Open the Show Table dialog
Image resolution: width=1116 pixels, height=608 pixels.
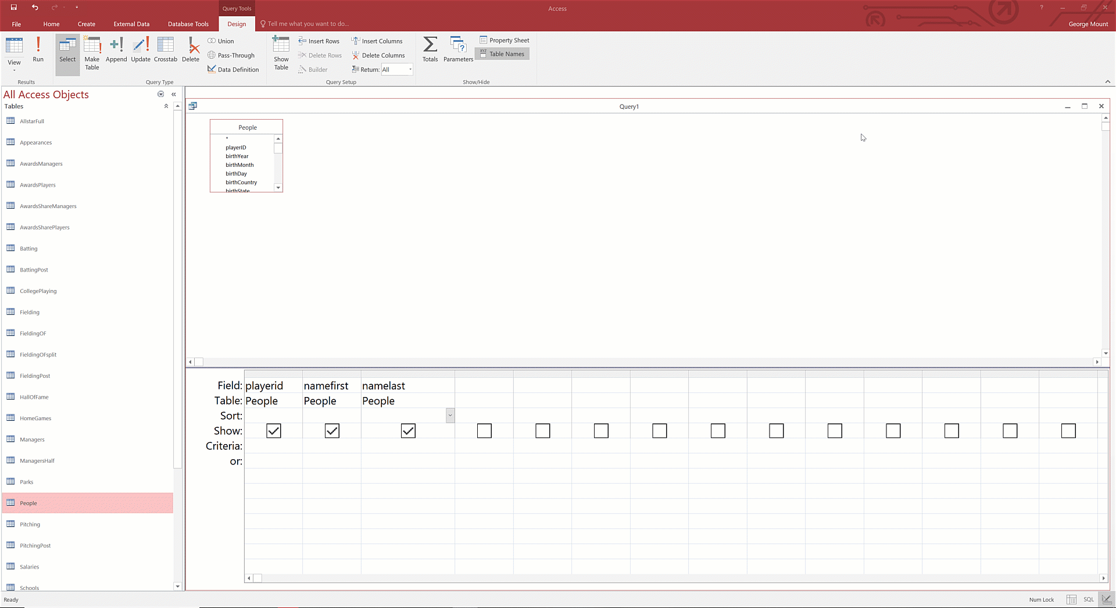281,53
